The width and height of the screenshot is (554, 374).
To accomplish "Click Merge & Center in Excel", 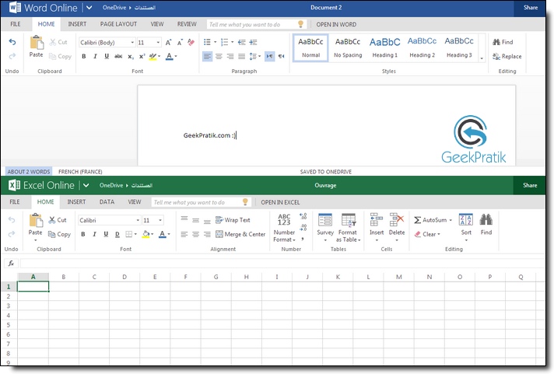I will pos(240,234).
